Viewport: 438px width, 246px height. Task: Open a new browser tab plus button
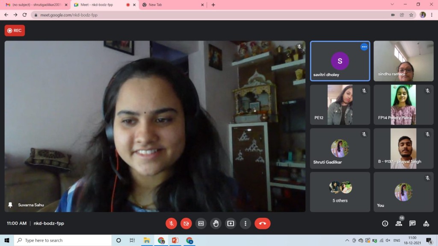213,5
